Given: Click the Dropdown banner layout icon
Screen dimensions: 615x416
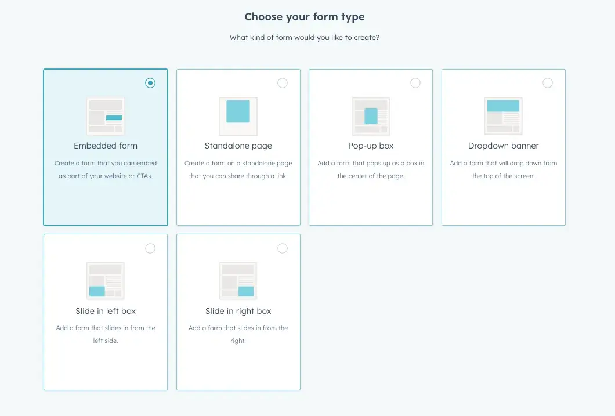Looking at the screenshot, I should pyautogui.click(x=503, y=116).
